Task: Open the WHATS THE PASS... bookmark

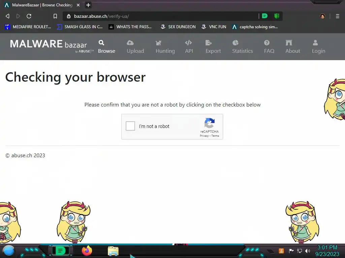Action: point(130,27)
